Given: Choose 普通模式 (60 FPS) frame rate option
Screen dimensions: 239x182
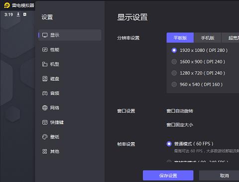Looking at the screenshot, I should click(x=190, y=144).
